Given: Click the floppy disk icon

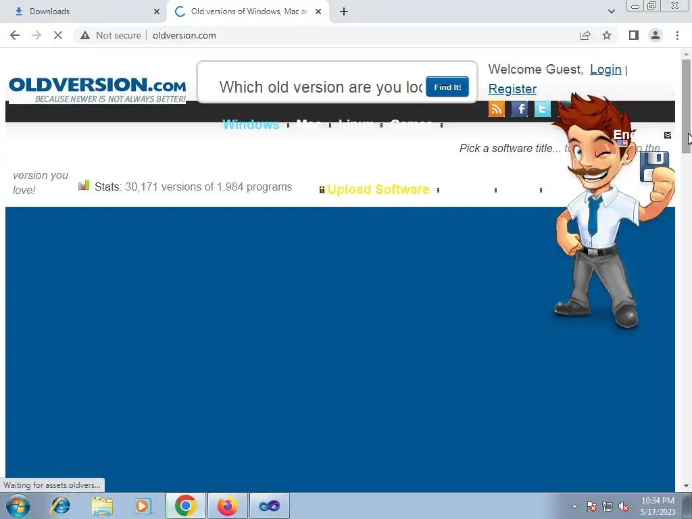Looking at the screenshot, I should click(655, 166).
